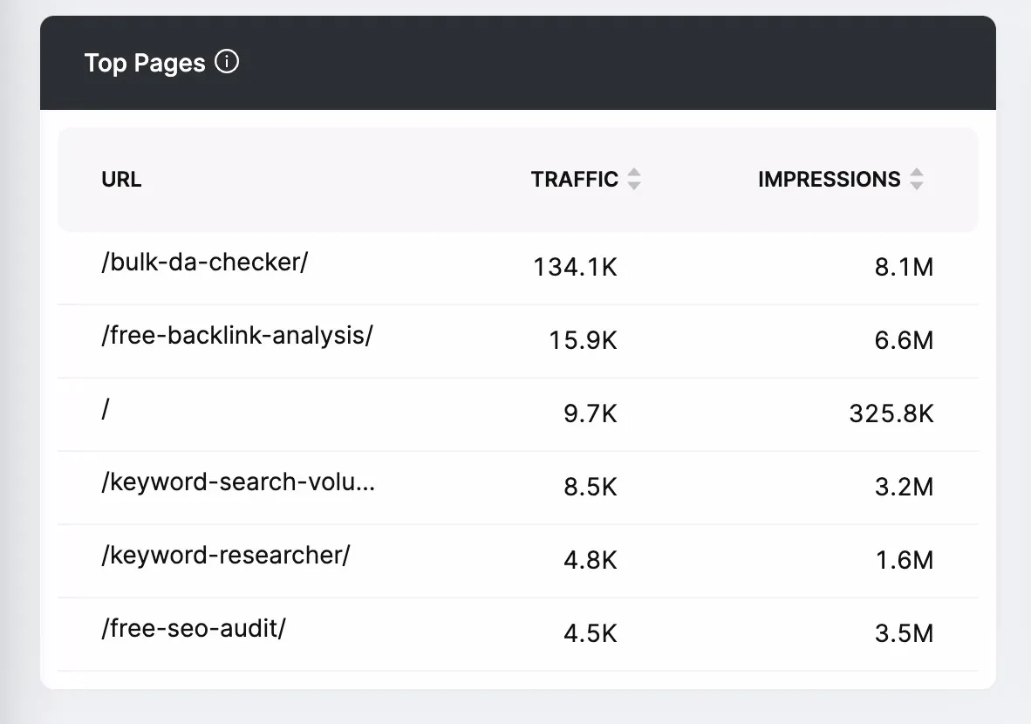Click the 4.8K traffic value
Viewport: 1031px width, 724px height.
(x=590, y=560)
